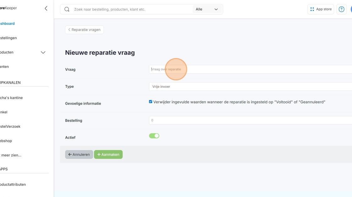Viewport: 352px width, 197px height.
Task: Expand the Producten submenu chevron
Action: 43,53
